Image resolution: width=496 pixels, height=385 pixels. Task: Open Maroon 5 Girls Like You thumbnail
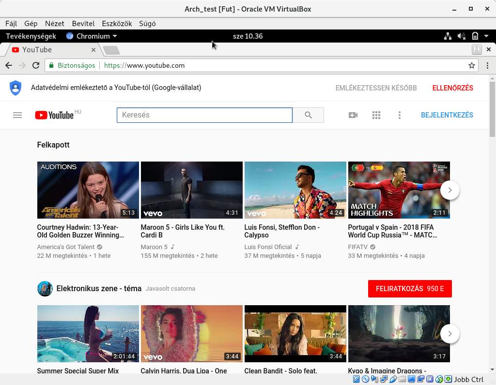(x=192, y=190)
